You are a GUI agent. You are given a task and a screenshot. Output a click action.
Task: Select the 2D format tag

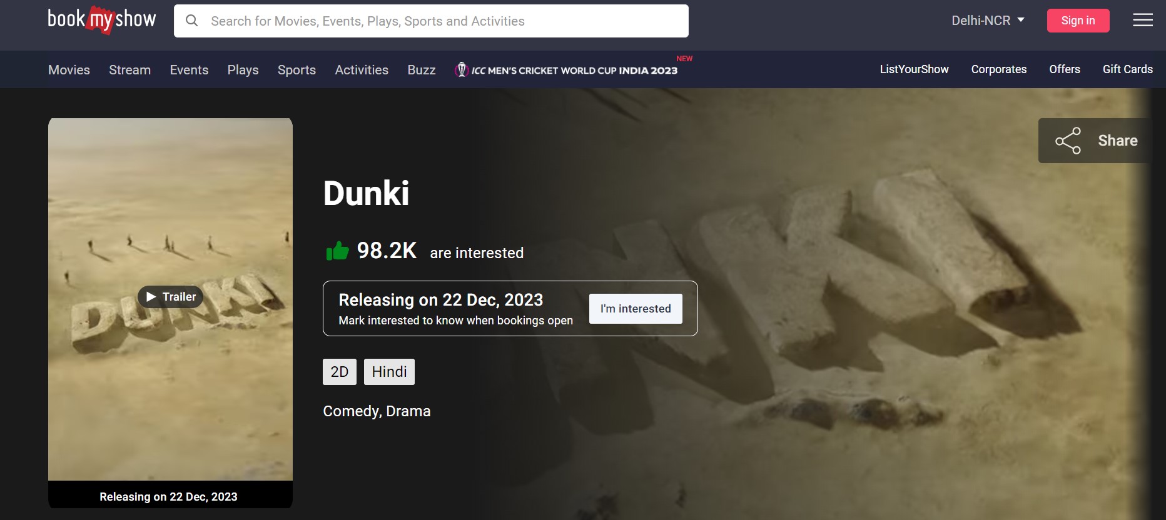(339, 372)
